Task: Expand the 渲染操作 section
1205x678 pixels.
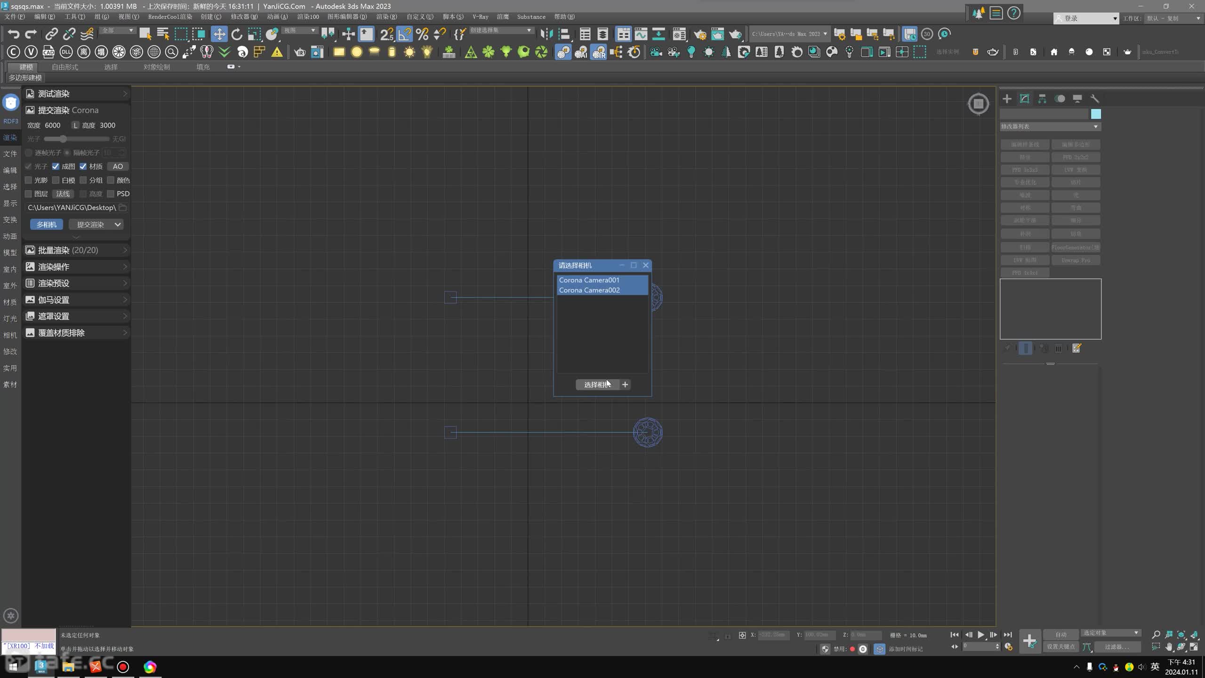Action: (x=77, y=266)
